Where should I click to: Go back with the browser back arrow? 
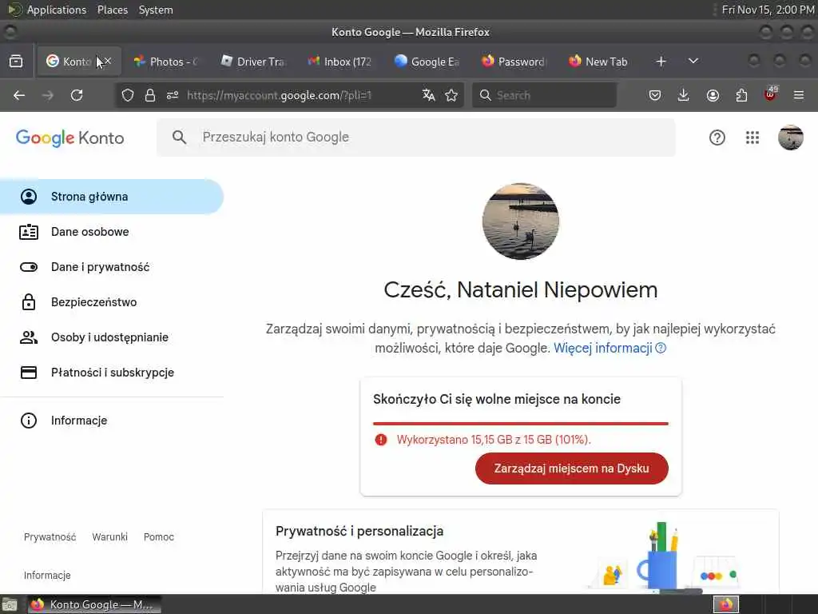[x=19, y=95]
